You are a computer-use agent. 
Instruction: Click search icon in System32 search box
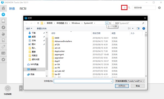[143, 23]
